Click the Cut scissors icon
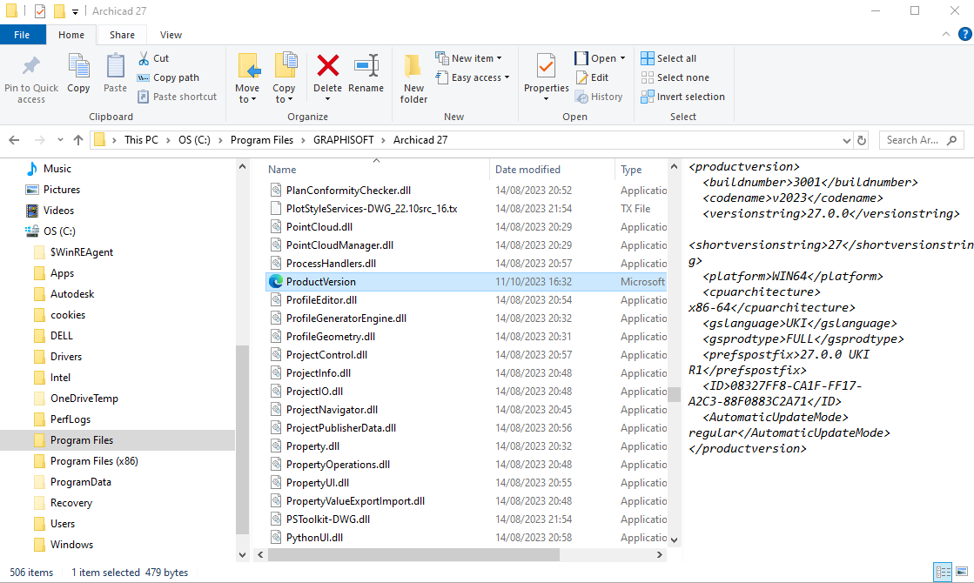The height and width of the screenshot is (583, 974). coord(144,58)
